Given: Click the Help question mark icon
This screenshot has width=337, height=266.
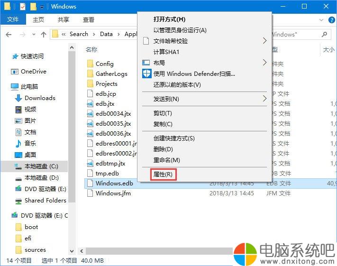Looking at the screenshot, I should pyautogui.click(x=331, y=20).
